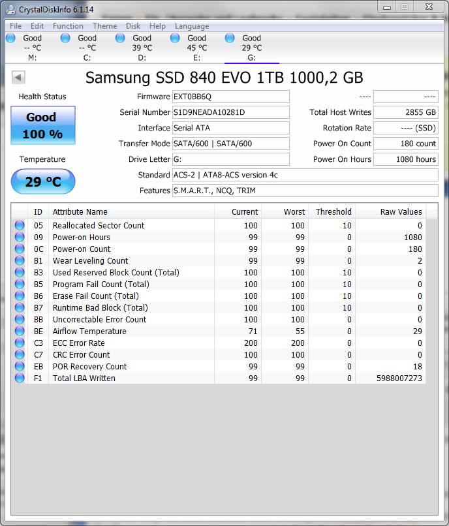Close the CrystalDiskInfo window
449x526 pixels.
click(x=429, y=7)
